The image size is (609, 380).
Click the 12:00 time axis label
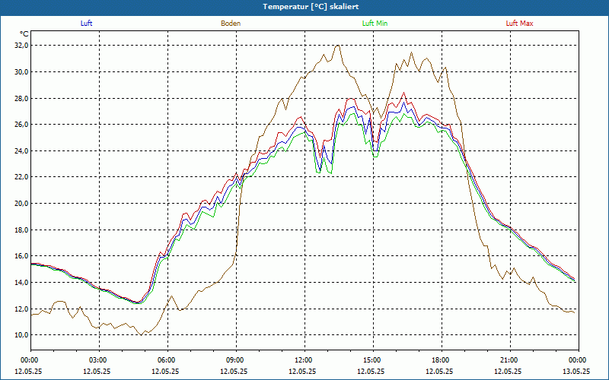(304, 360)
